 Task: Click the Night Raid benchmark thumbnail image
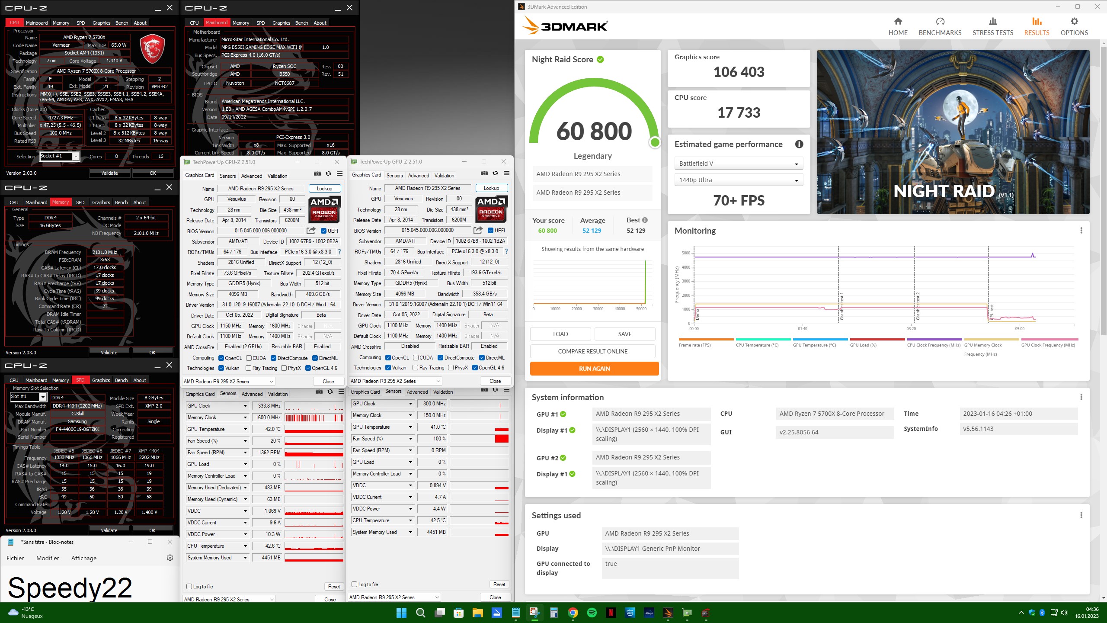953,132
